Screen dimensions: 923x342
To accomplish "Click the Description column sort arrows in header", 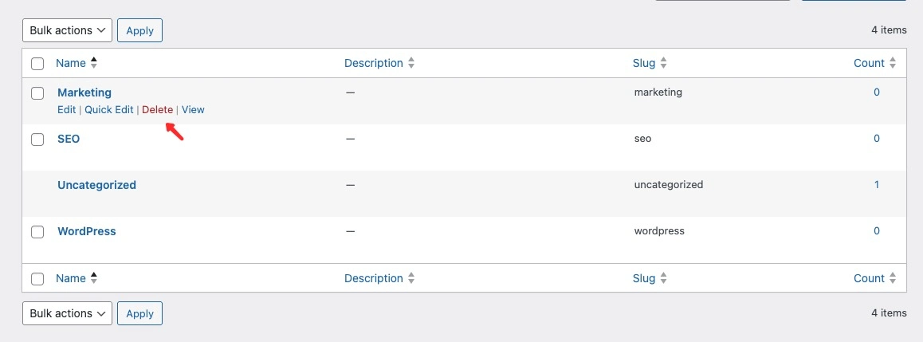I will click(410, 63).
